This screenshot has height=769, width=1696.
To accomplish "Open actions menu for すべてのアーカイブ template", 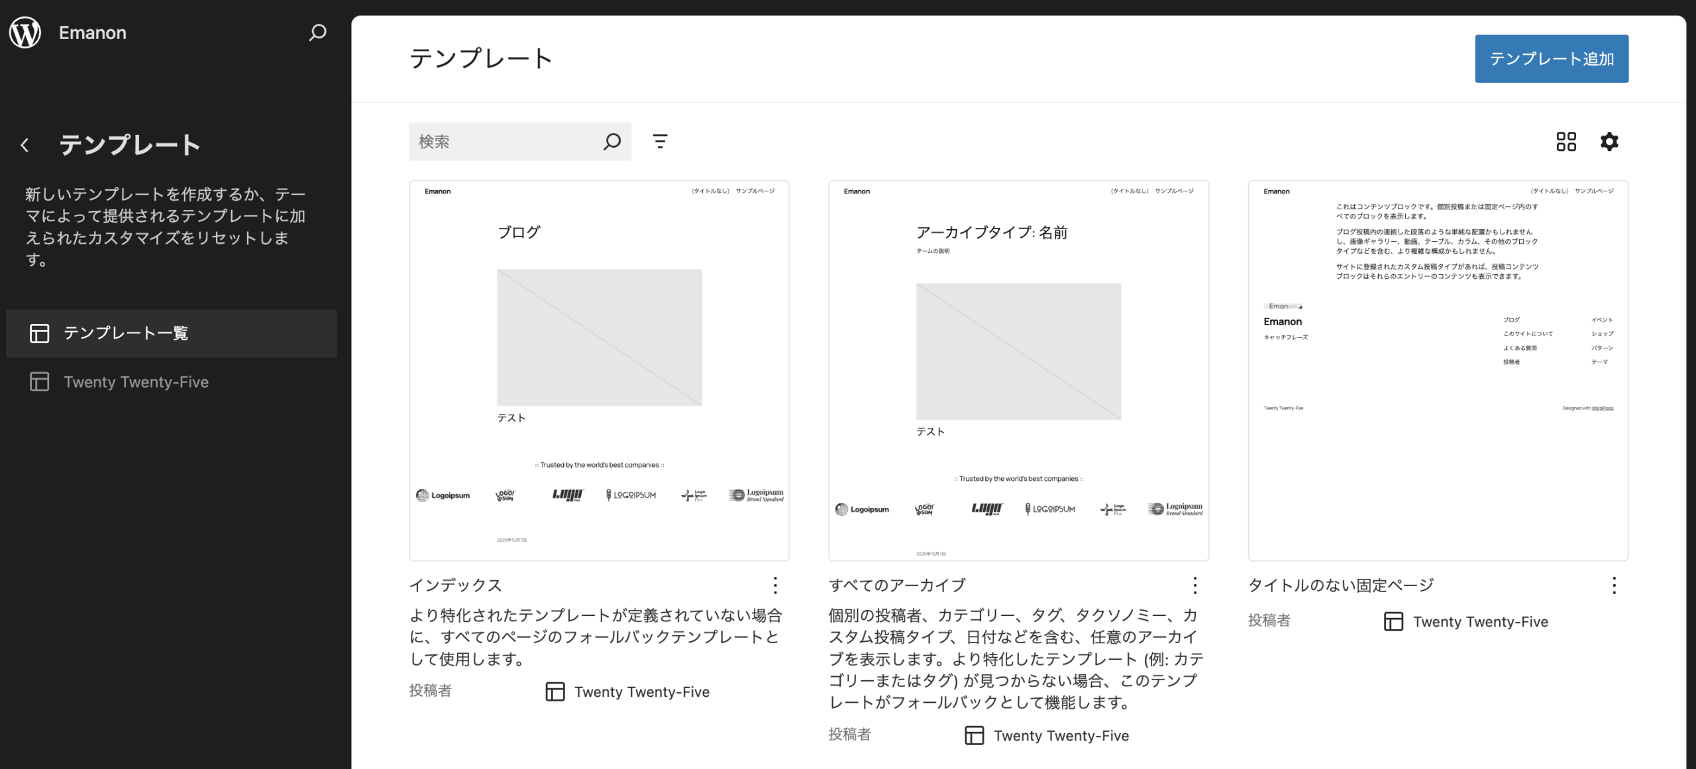I will 1194,585.
